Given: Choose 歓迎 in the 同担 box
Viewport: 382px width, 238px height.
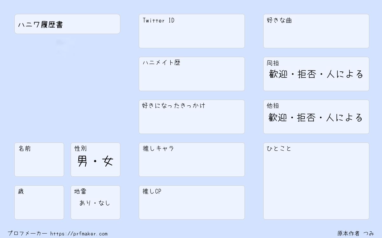Looking at the screenshot, I should (x=278, y=74).
